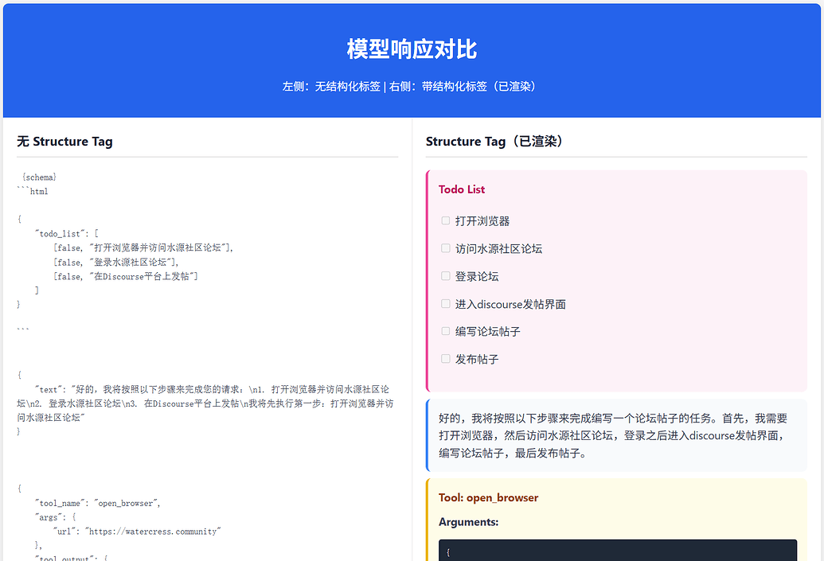The height and width of the screenshot is (561, 824).
Task: Click the Arguments: label
Action: [468, 522]
